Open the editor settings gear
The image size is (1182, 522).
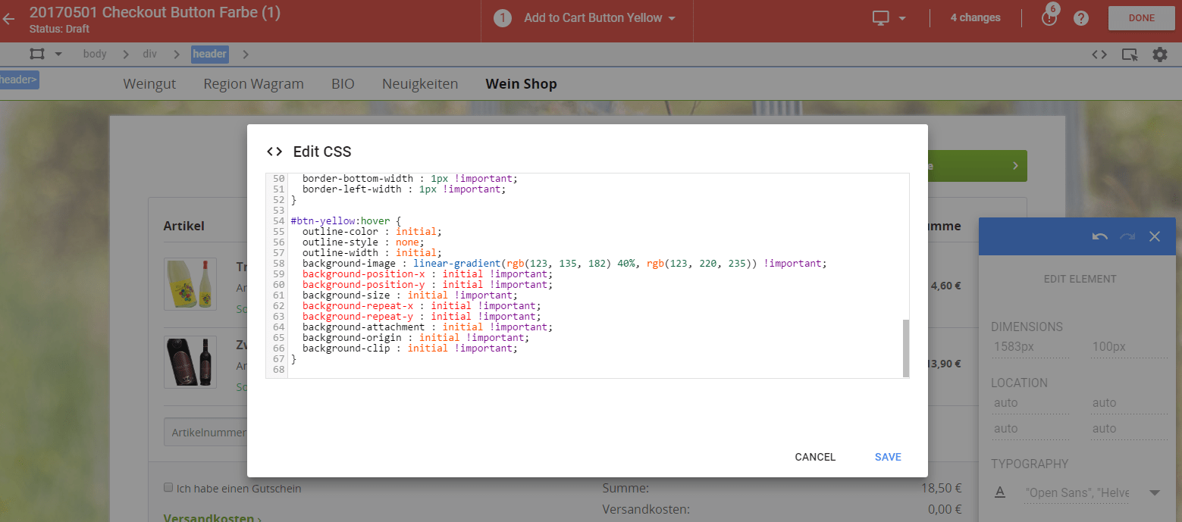tap(1160, 55)
